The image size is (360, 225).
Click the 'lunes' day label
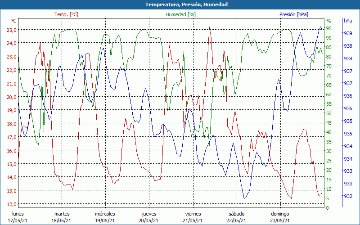tap(18, 214)
